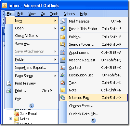130x126 pixels.
Task: Select Contact
Action: click(x=94, y=68)
